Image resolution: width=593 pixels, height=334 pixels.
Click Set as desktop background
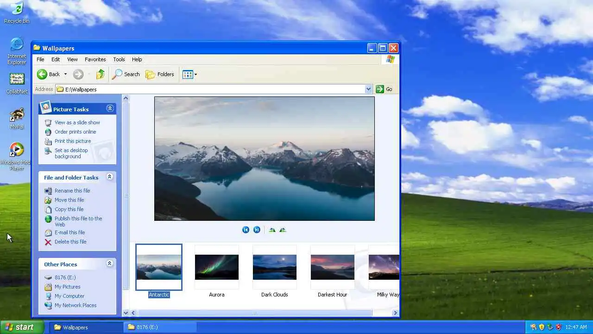(x=71, y=153)
